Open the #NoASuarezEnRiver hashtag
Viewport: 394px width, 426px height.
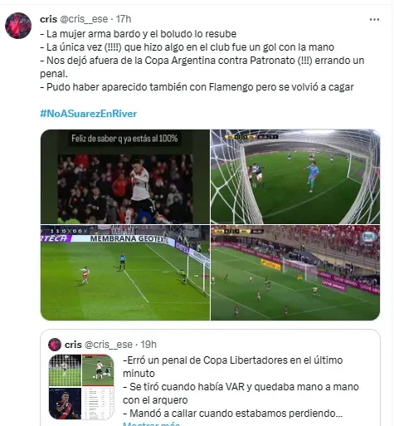[89, 114]
